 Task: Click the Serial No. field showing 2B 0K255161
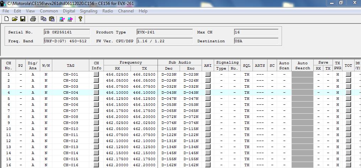(x=67, y=32)
